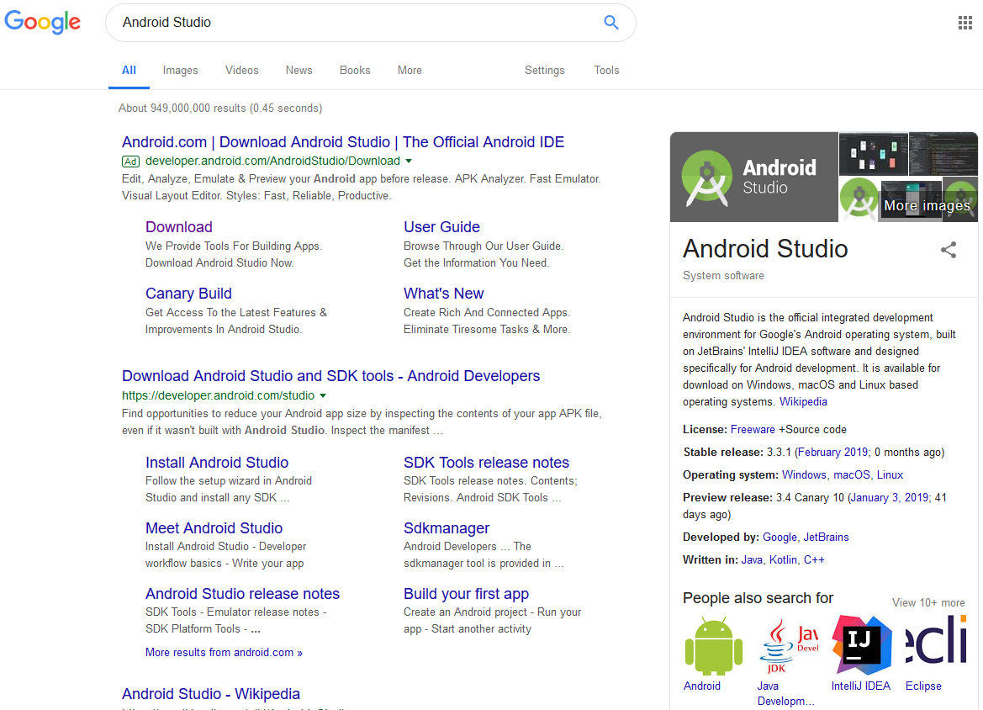Expand the ad URL dropdown arrow
Viewport: 983px width, 710px height.
409,161
